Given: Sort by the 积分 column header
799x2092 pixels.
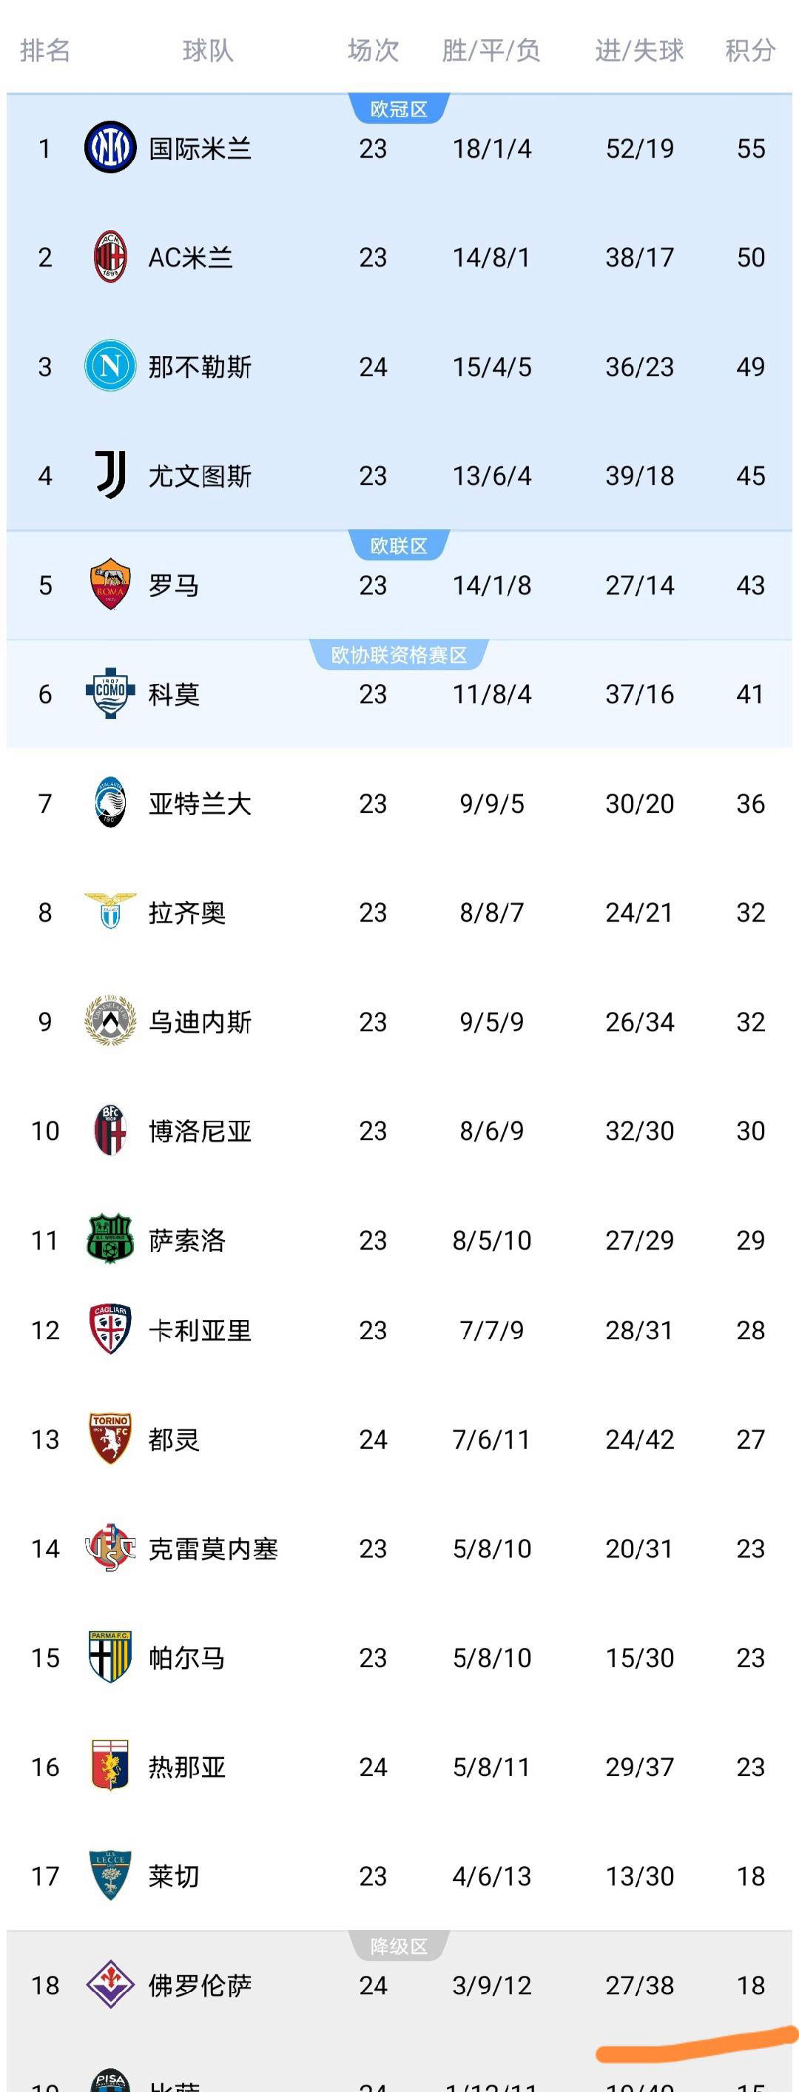Looking at the screenshot, I should 748,50.
